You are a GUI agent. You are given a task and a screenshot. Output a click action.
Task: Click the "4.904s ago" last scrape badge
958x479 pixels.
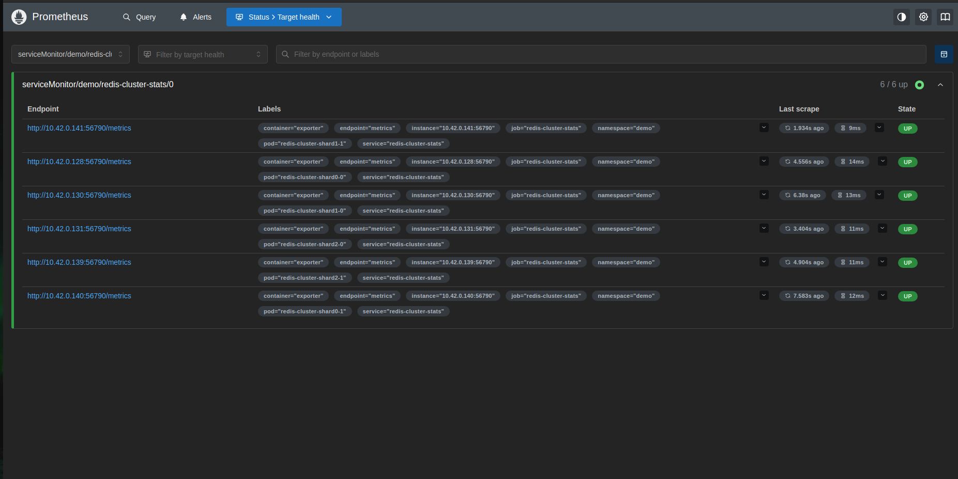(804, 262)
